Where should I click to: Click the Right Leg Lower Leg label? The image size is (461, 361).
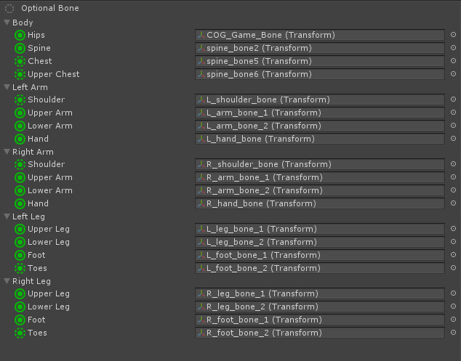[x=49, y=307]
